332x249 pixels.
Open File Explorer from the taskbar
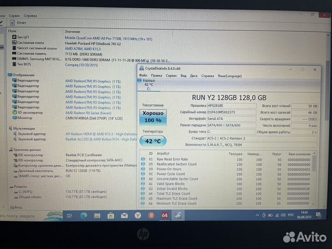(x=97, y=215)
